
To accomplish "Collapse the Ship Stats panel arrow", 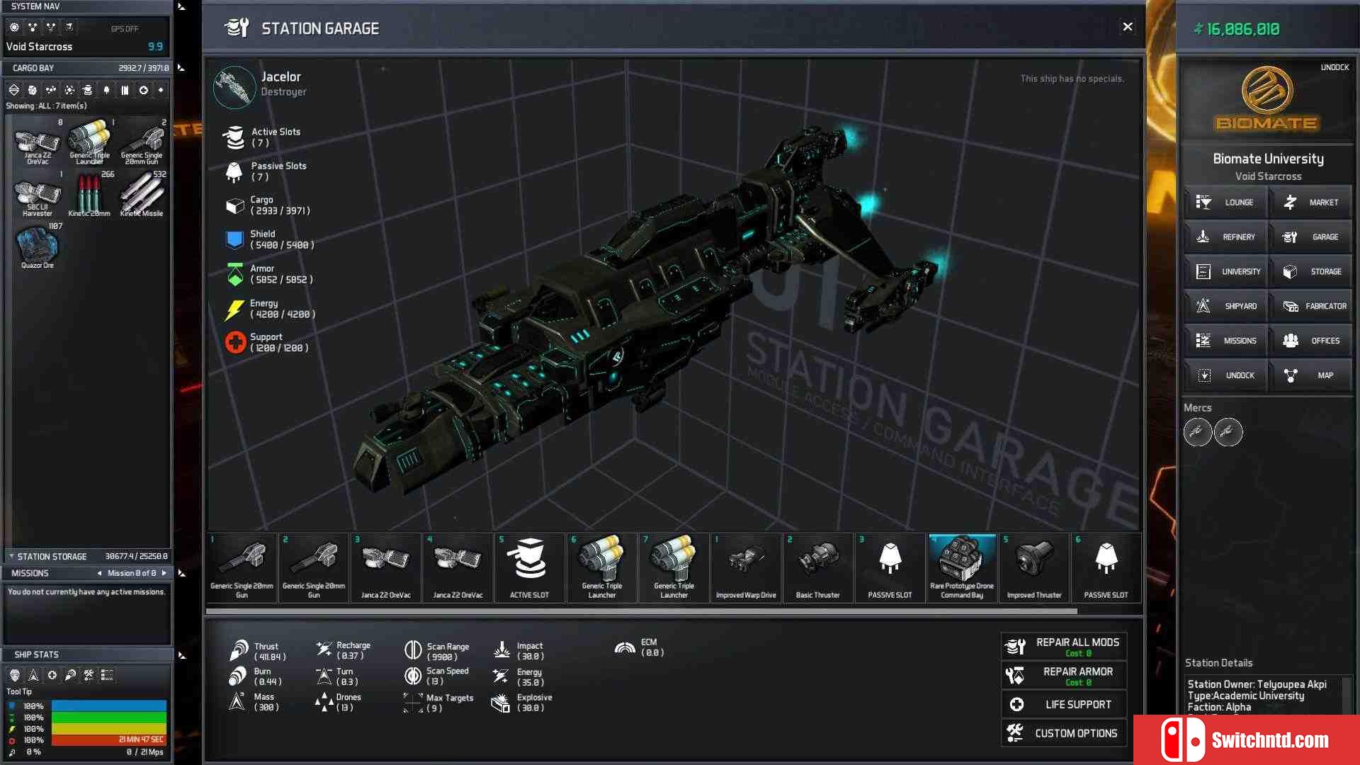I will tap(181, 655).
